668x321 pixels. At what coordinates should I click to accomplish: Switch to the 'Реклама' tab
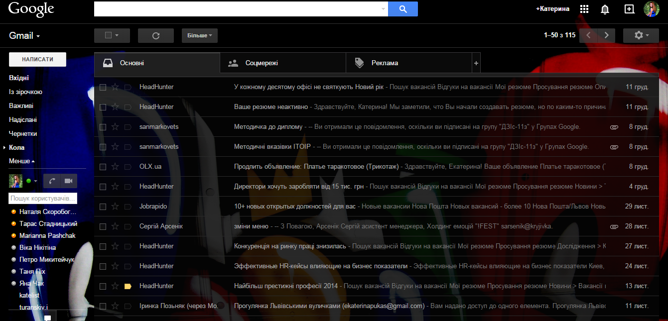point(409,63)
